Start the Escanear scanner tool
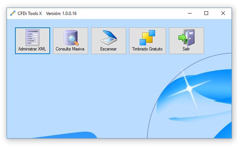237x148 pixels. pos(109,41)
